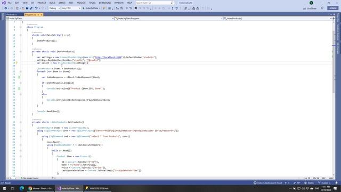Open the IndexSqlData.Program type dropdown
341x192 pixels.
coord(169,19)
